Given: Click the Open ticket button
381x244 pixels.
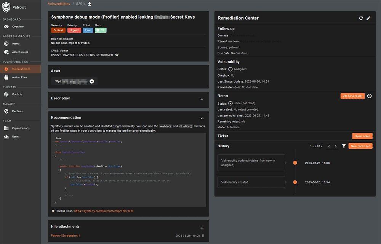Looking at the screenshot, I should [362, 136].
